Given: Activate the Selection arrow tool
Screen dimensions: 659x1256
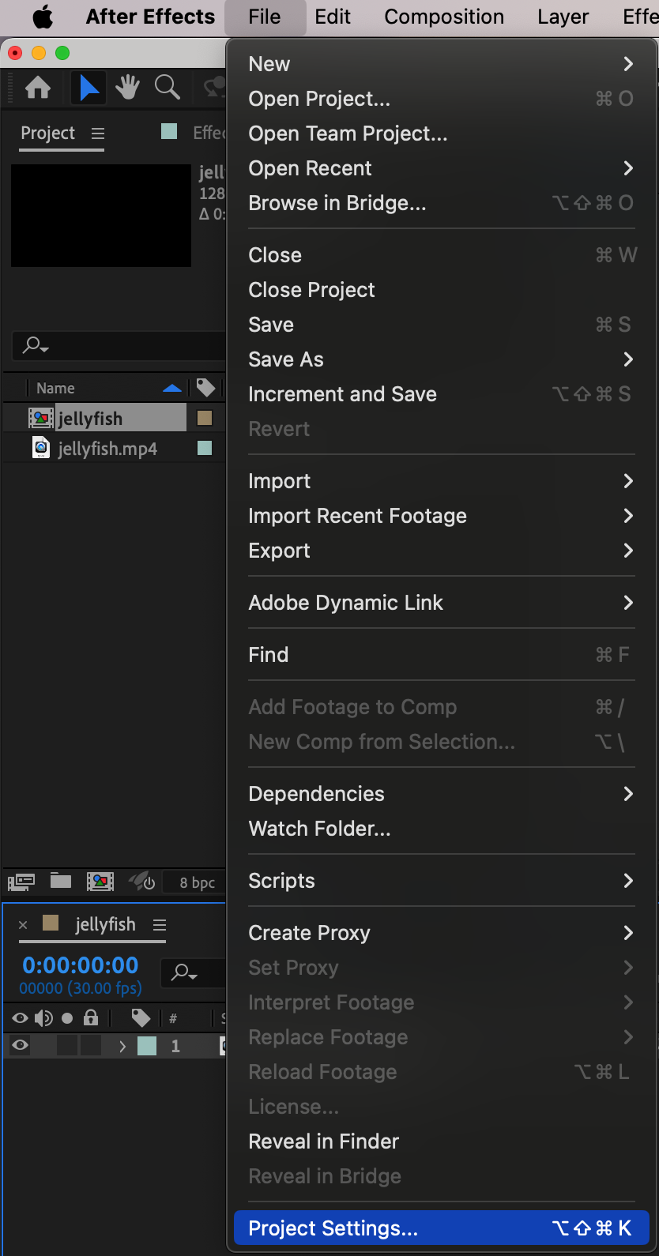Looking at the screenshot, I should (x=89, y=88).
